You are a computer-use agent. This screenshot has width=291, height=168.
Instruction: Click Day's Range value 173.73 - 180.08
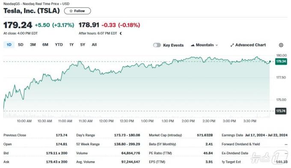coord(127,135)
